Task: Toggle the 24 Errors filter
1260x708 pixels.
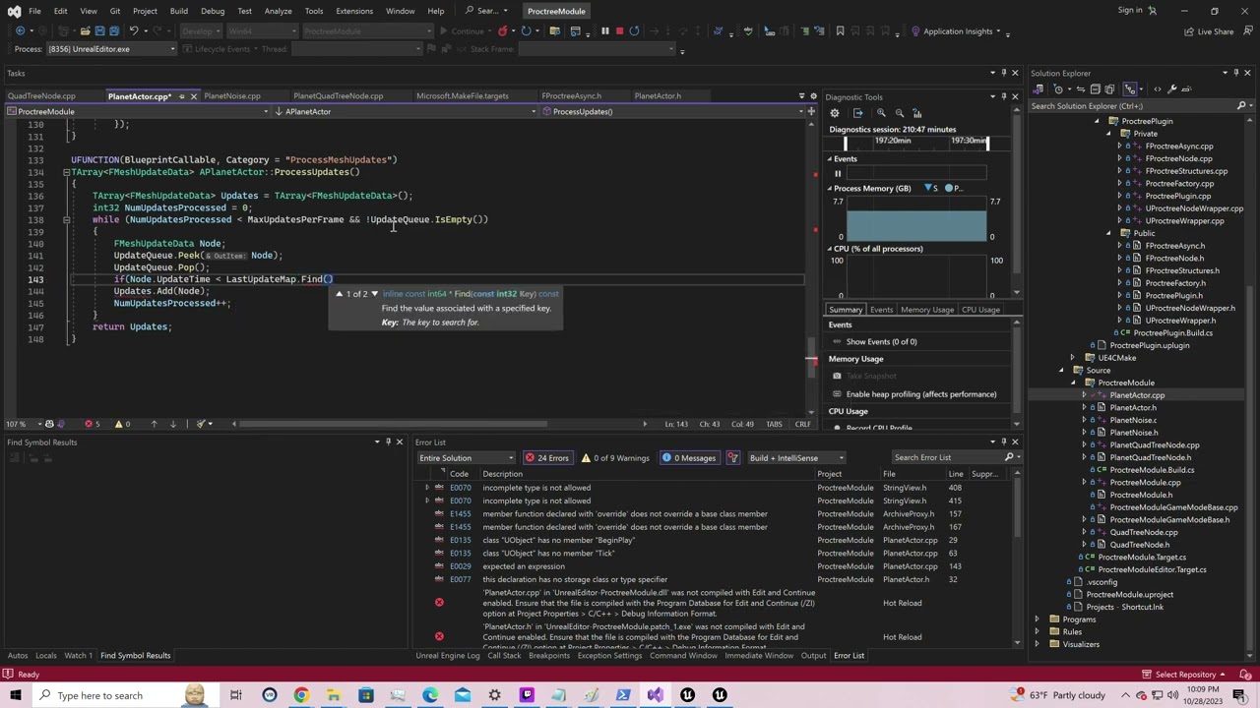Action: [547, 457]
